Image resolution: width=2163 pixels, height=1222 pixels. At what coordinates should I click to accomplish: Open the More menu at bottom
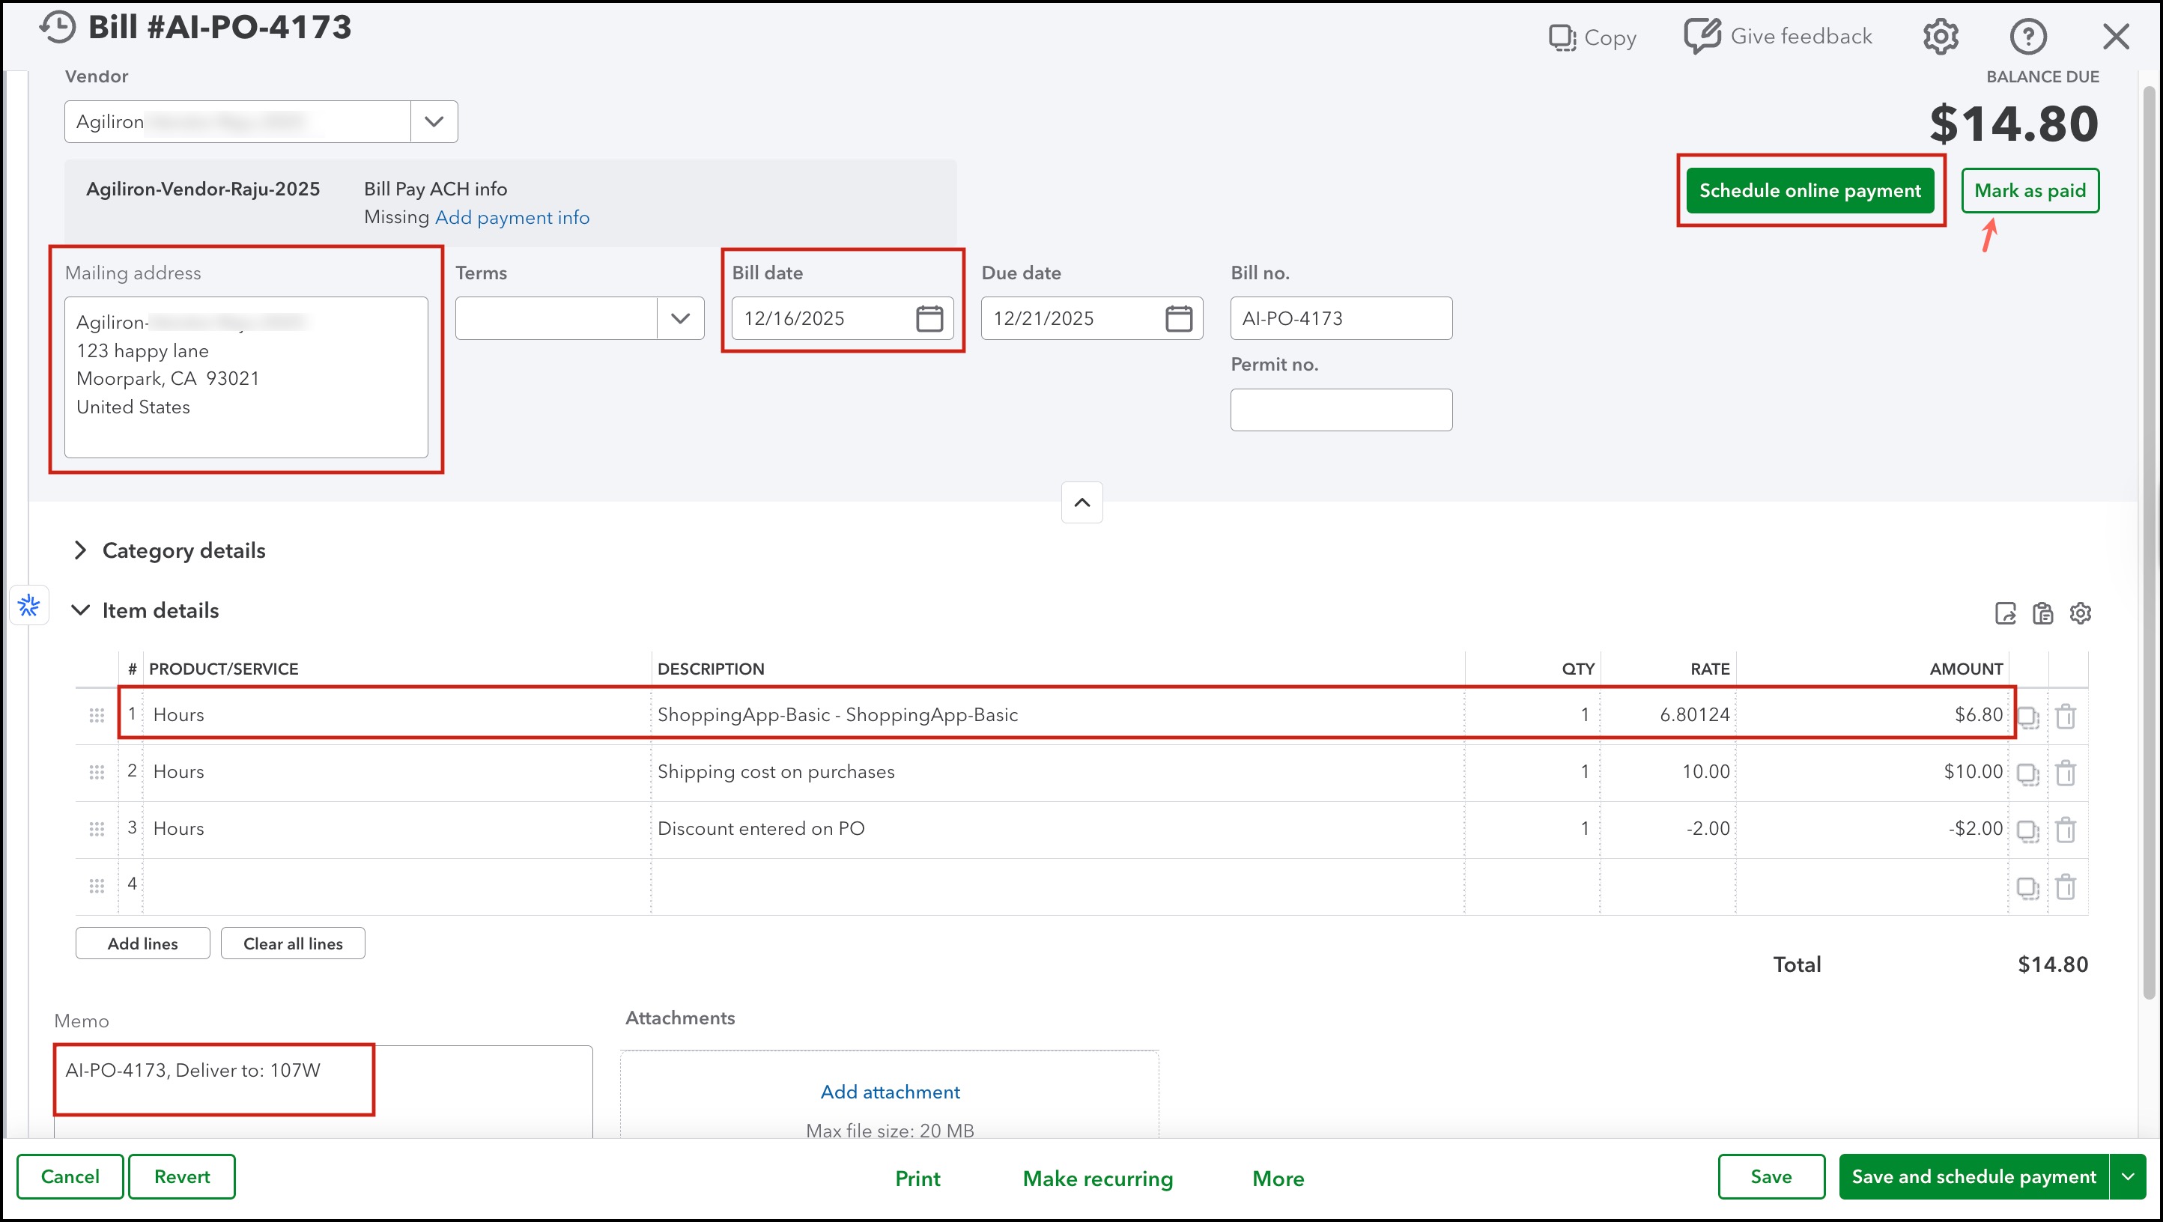point(1277,1179)
